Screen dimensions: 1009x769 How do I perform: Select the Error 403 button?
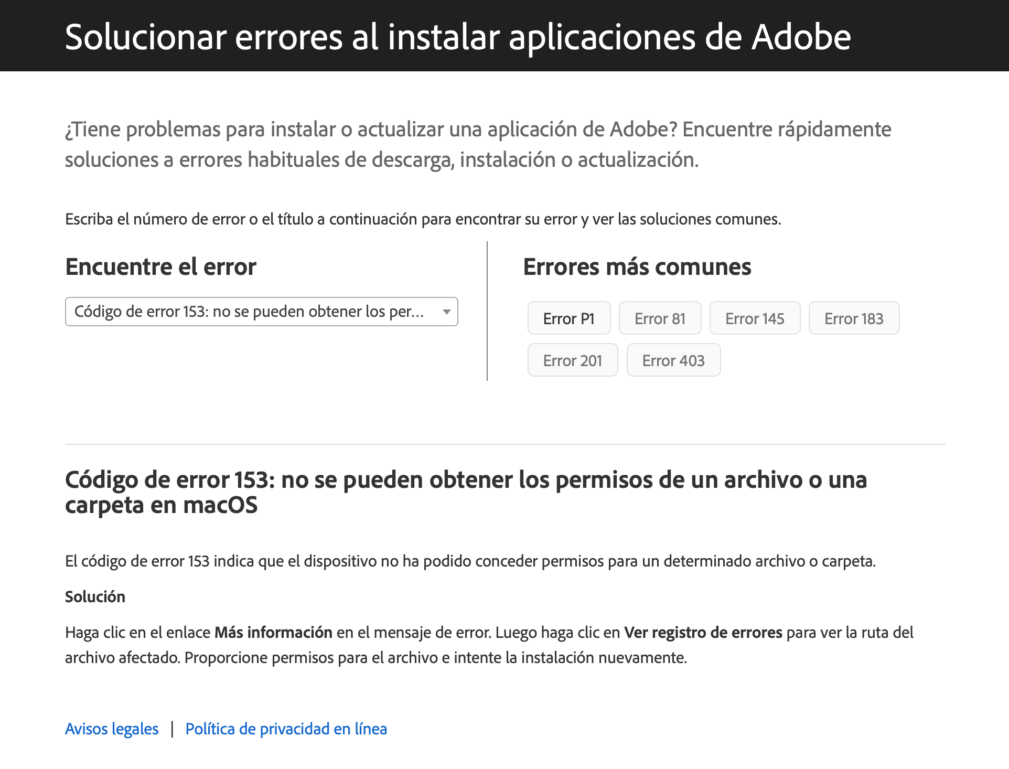673,360
